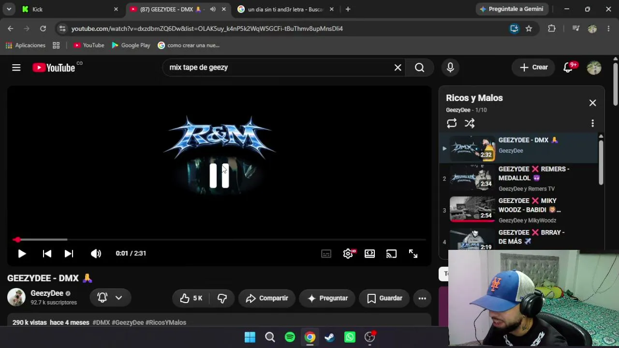The width and height of the screenshot is (619, 348).
Task: Open the 'como crear una nue...' bookmark
Action: (x=189, y=45)
